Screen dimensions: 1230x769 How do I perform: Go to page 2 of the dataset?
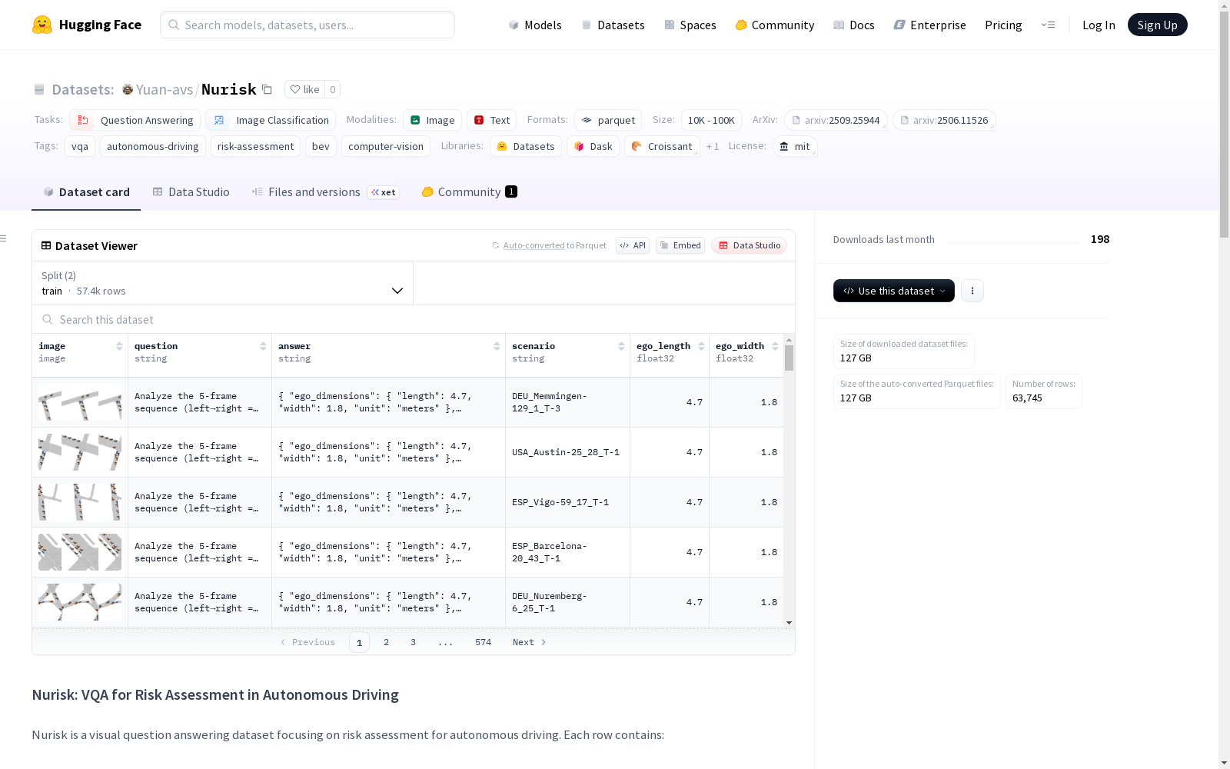pyautogui.click(x=386, y=642)
